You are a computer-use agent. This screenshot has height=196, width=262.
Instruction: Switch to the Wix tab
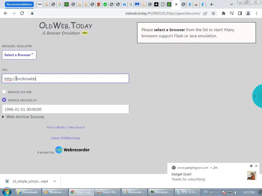[x=40, y=5]
